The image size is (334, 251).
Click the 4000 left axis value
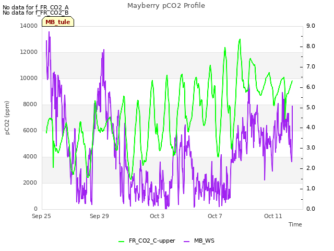30,157
